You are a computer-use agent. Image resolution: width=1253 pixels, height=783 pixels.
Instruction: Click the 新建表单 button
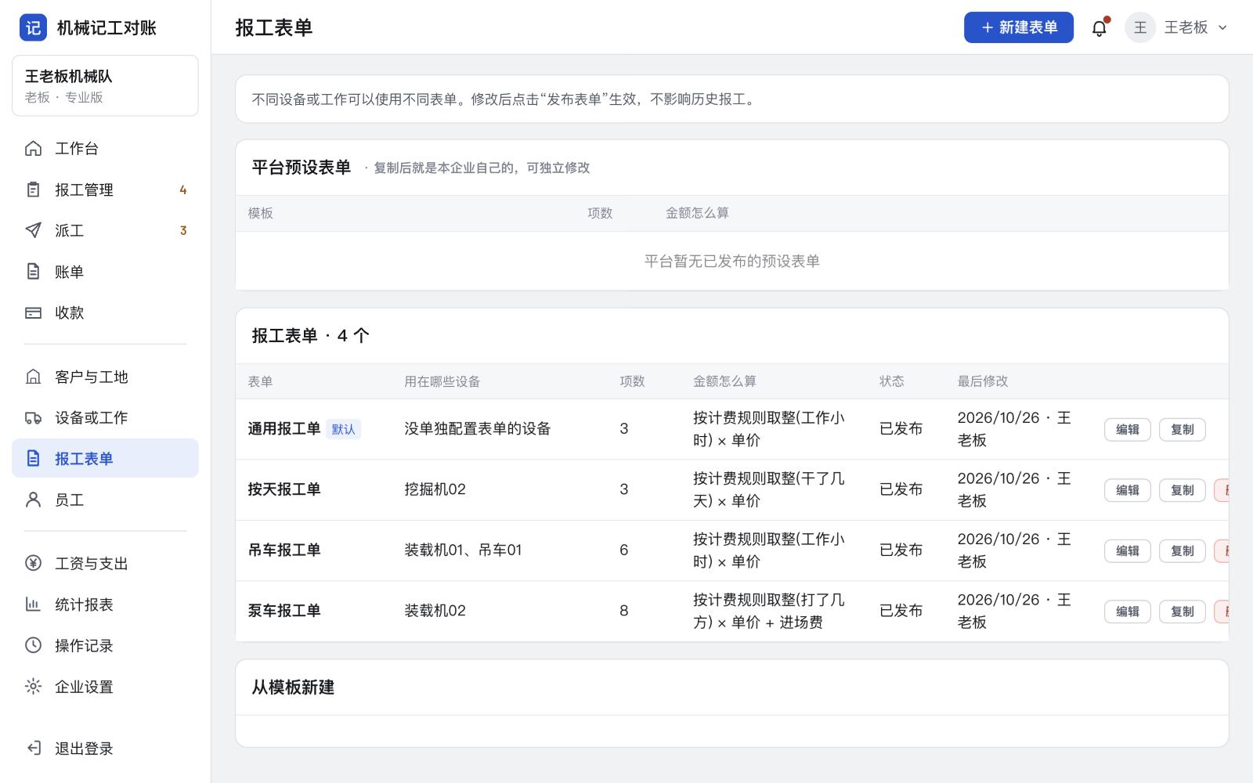(1018, 27)
